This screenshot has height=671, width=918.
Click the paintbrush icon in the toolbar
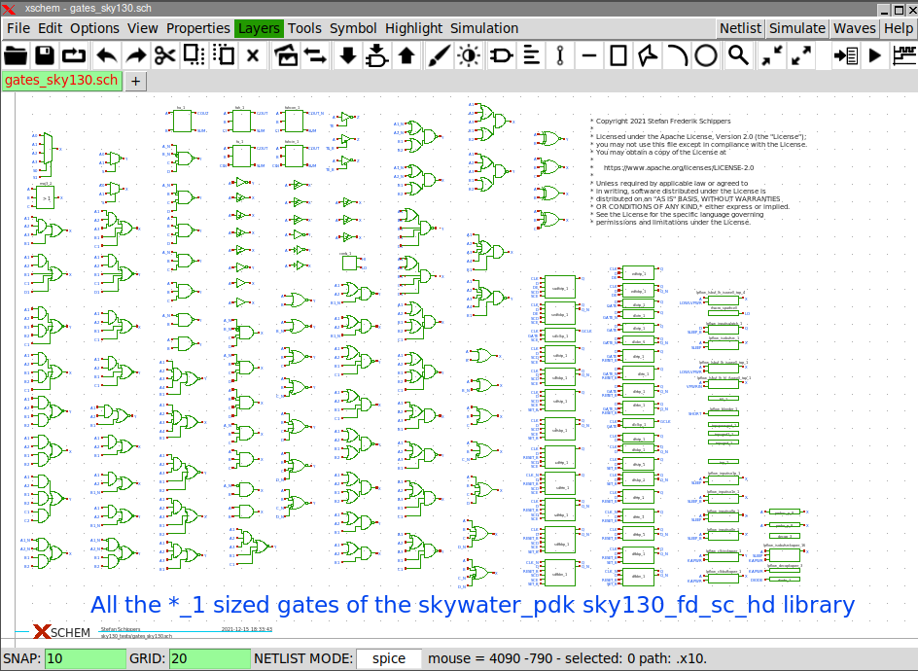439,55
